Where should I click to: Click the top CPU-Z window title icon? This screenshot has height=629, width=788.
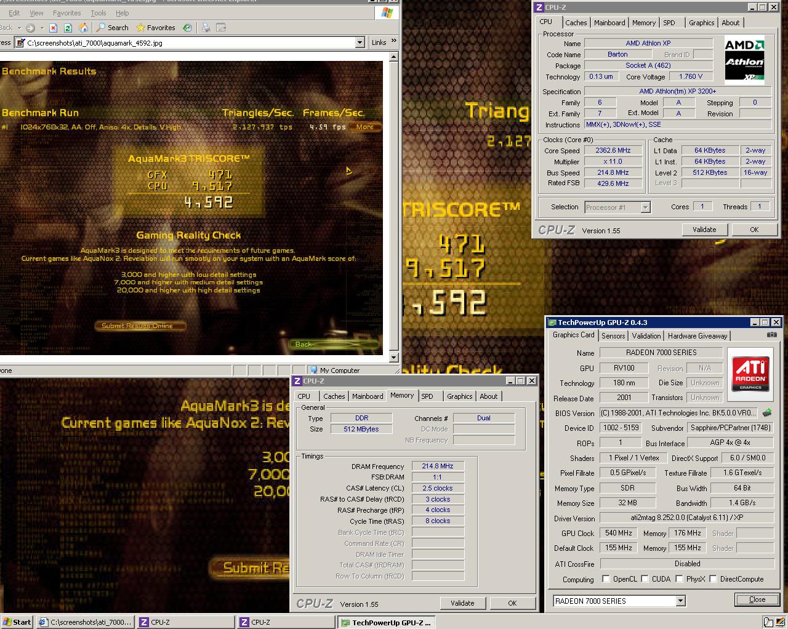(539, 7)
